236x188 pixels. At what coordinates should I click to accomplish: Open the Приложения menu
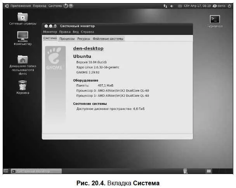(21, 6)
